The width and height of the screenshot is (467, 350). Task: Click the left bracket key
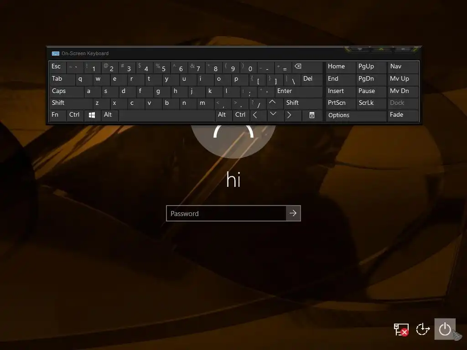tap(257, 79)
